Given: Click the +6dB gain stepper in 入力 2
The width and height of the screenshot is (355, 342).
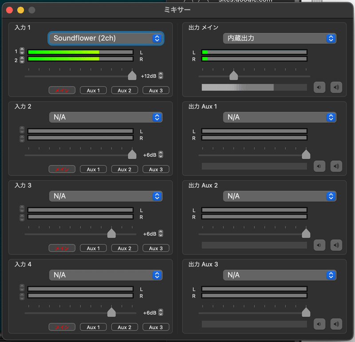Looking at the screenshot, I should coord(161,154).
